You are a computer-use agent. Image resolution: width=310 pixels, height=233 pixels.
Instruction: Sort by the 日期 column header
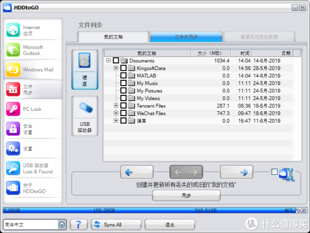pyautogui.click(x=273, y=53)
